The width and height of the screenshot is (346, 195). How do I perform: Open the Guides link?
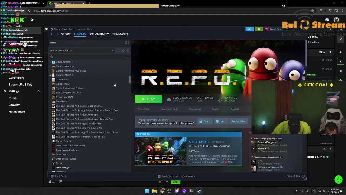[216, 109]
